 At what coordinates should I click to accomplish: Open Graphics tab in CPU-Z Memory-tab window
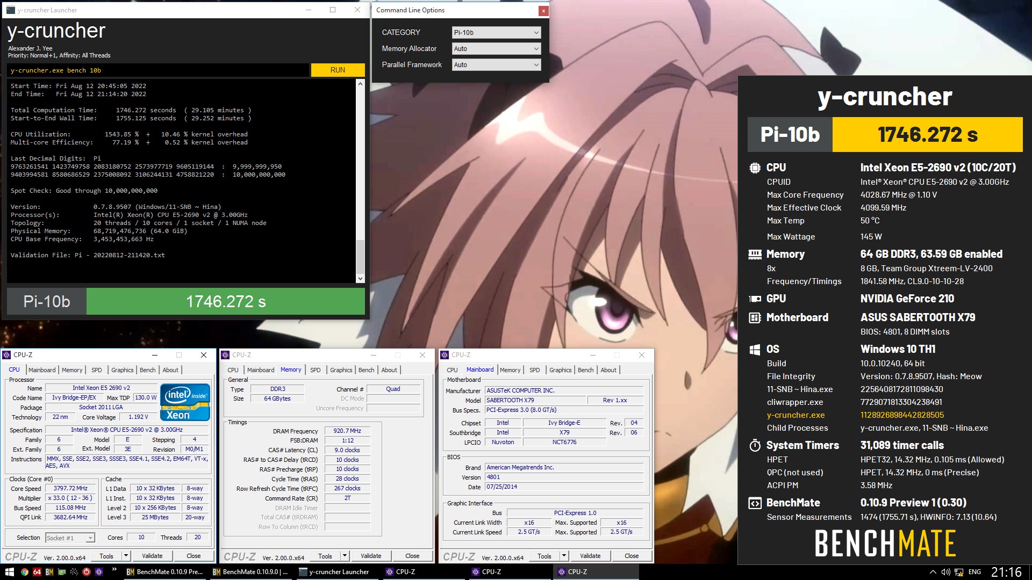click(x=341, y=370)
